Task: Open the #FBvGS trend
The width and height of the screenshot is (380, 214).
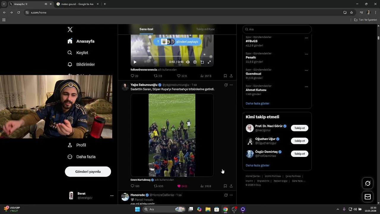Action: [251, 41]
